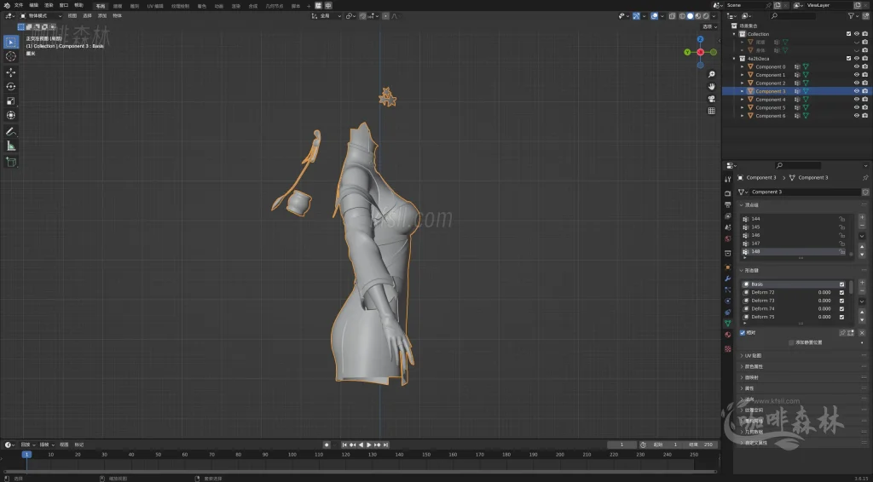Viewport: 873px width, 482px height.
Task: Open the Material properties tab
Action: point(728,335)
